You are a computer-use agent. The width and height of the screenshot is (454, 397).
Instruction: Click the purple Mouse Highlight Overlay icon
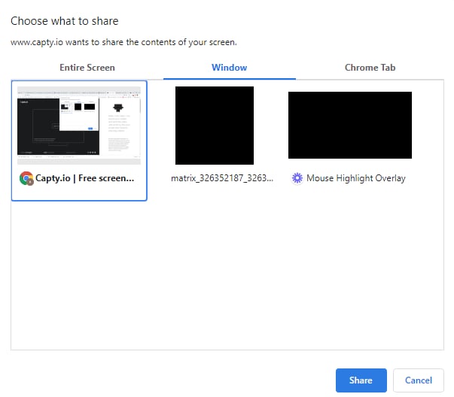[x=297, y=178]
